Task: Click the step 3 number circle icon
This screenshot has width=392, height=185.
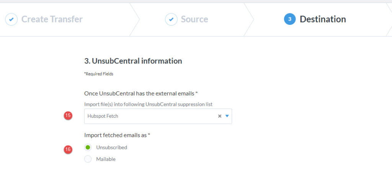Action: pyautogui.click(x=290, y=19)
